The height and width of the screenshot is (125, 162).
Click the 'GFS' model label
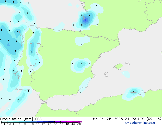38,119
